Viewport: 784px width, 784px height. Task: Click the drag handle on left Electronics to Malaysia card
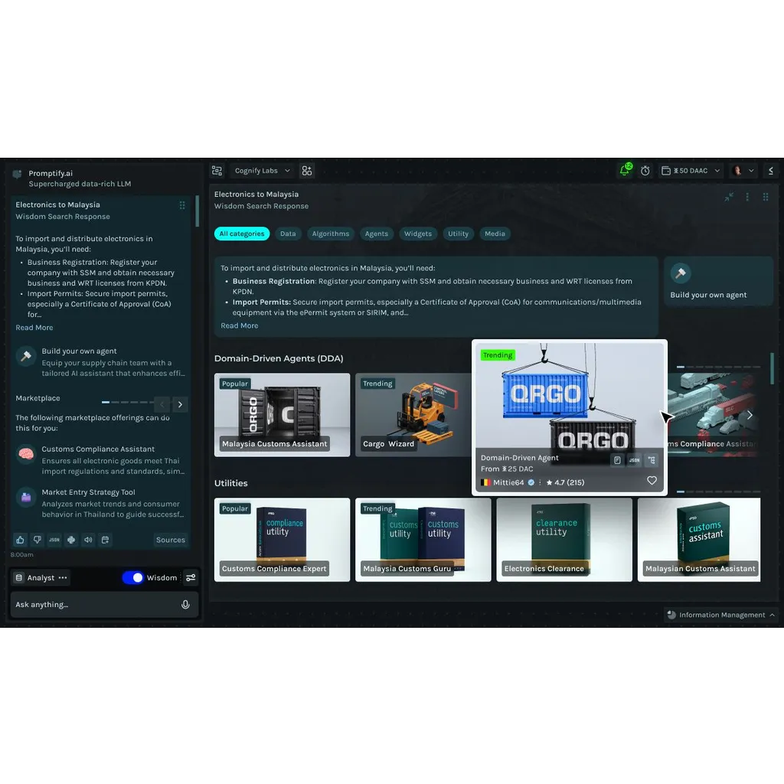[182, 205]
